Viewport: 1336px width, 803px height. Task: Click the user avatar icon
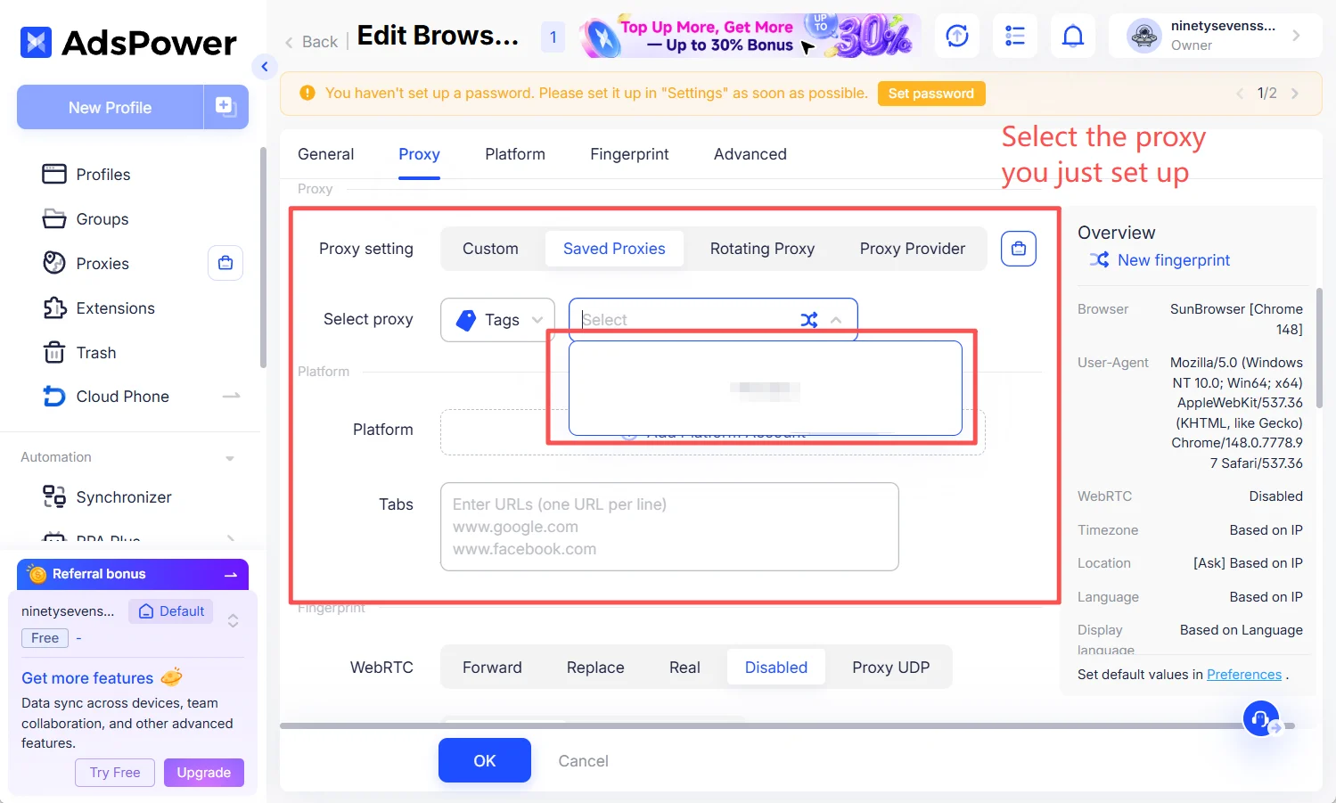[1143, 36]
